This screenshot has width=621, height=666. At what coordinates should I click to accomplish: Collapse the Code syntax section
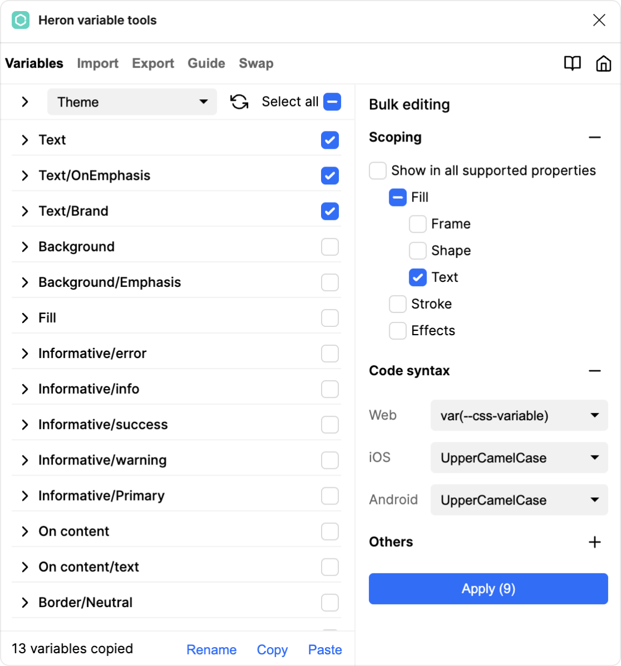click(x=594, y=371)
